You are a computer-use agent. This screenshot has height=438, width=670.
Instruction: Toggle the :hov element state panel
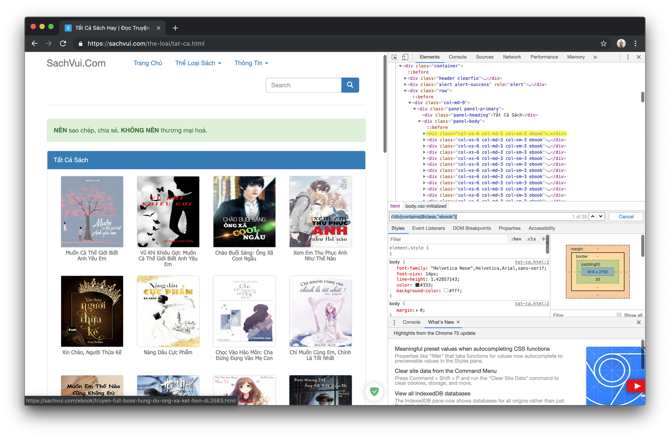click(x=516, y=239)
